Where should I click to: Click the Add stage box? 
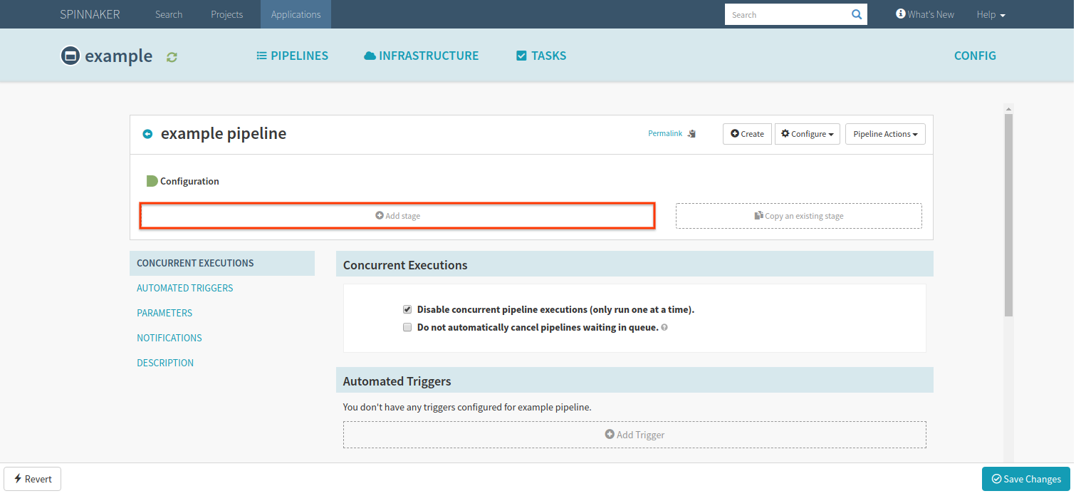click(x=397, y=216)
